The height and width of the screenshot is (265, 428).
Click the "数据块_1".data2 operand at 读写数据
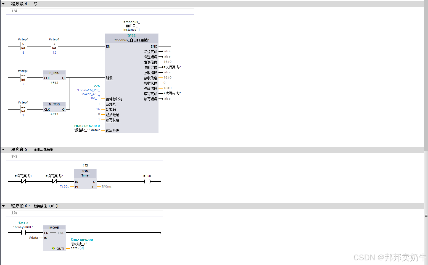87,130
